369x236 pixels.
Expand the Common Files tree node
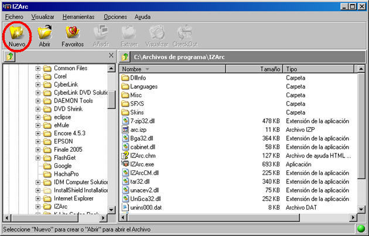pos(38,69)
